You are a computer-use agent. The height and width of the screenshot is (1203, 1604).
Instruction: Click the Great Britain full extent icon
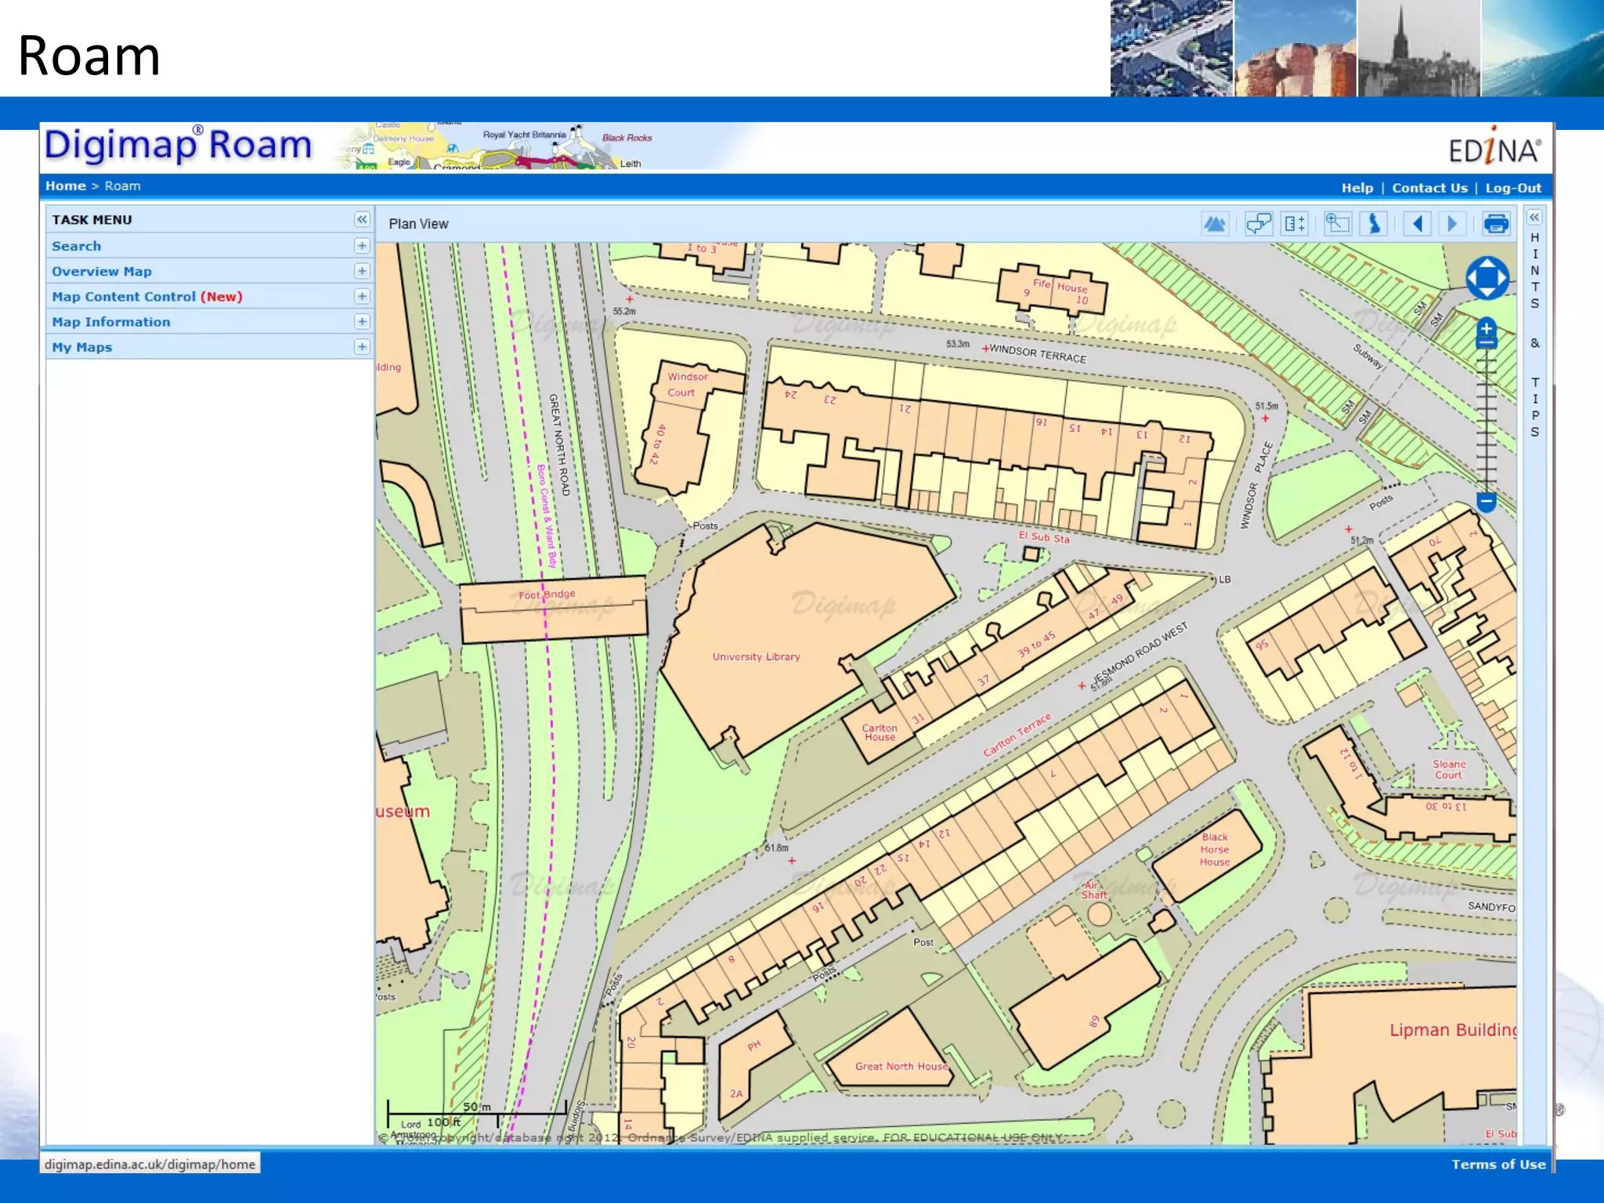pyautogui.click(x=1375, y=224)
